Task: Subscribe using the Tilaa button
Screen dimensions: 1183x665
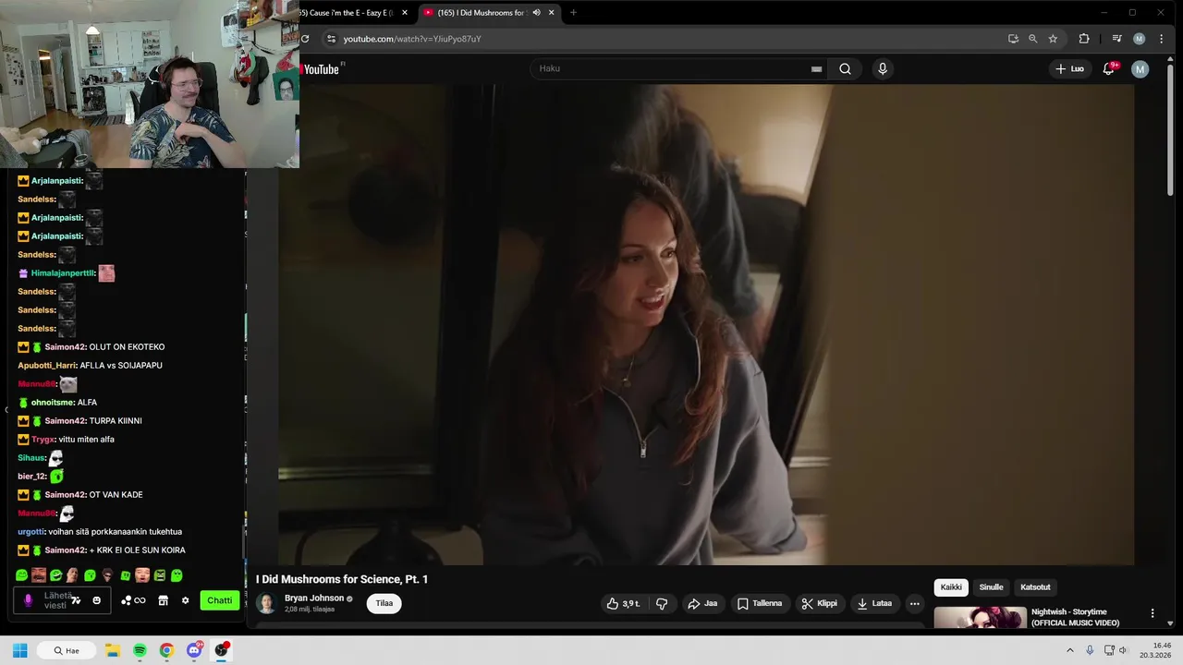Action: (x=384, y=603)
